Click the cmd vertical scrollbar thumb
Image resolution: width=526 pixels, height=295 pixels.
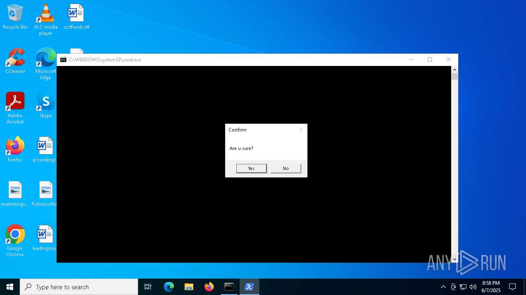454,77
